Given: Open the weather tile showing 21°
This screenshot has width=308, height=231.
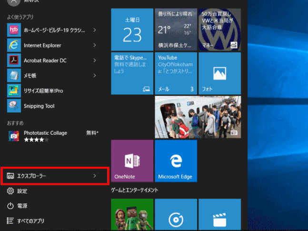Looking at the screenshot, I should (176, 30).
